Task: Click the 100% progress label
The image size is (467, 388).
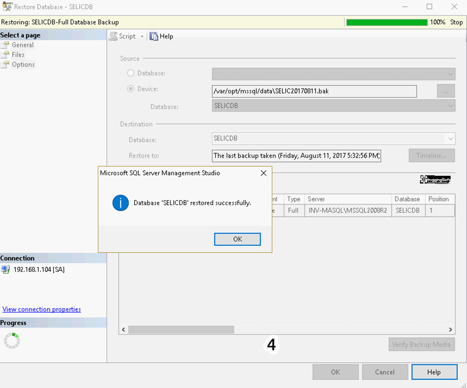Action: [437, 22]
